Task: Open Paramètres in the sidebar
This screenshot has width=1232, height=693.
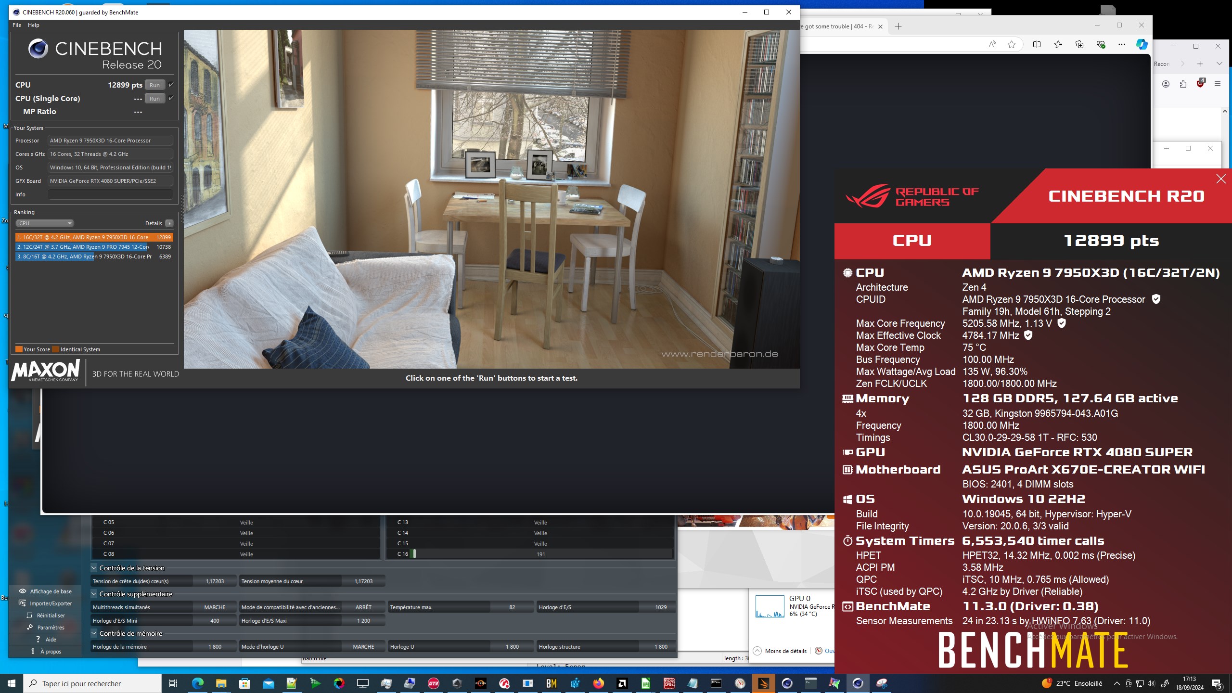Action: click(45, 628)
